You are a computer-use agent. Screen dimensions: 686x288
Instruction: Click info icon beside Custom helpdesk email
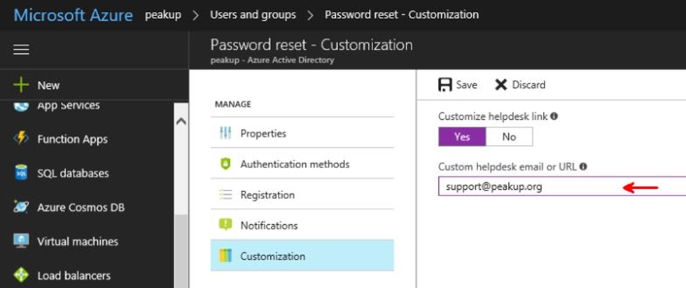click(583, 166)
